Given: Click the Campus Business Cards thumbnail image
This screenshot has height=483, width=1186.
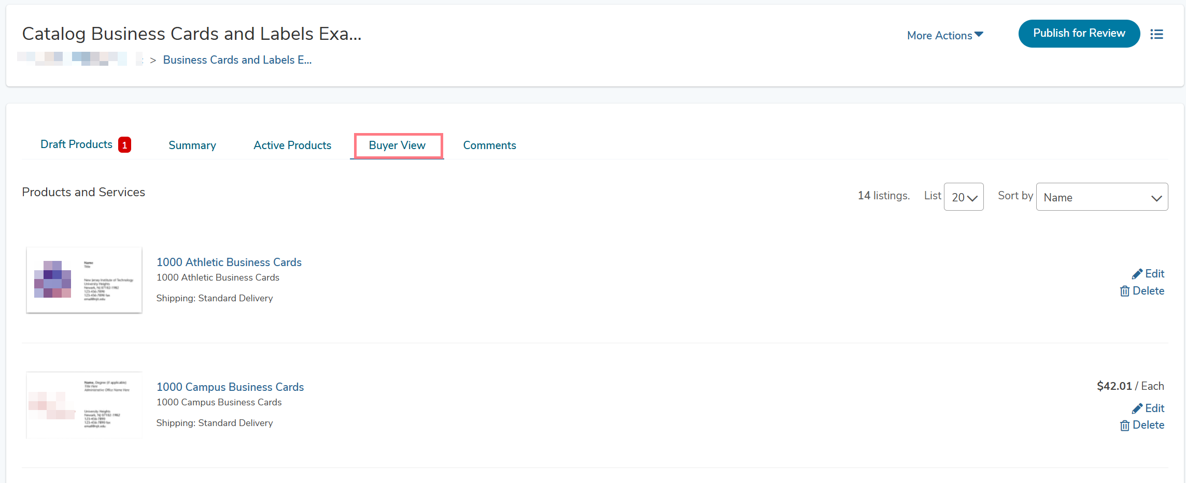Looking at the screenshot, I should point(84,405).
